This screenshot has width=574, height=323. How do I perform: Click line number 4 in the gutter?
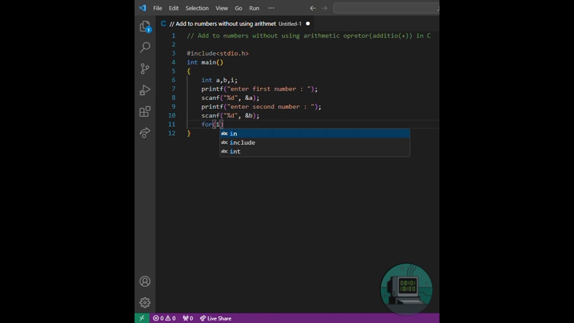click(174, 62)
